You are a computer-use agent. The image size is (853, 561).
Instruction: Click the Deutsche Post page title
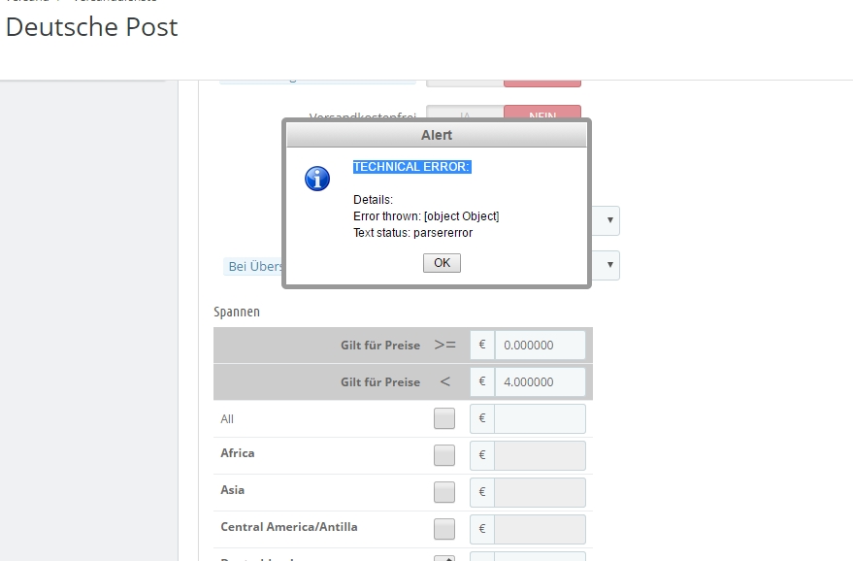[91, 26]
